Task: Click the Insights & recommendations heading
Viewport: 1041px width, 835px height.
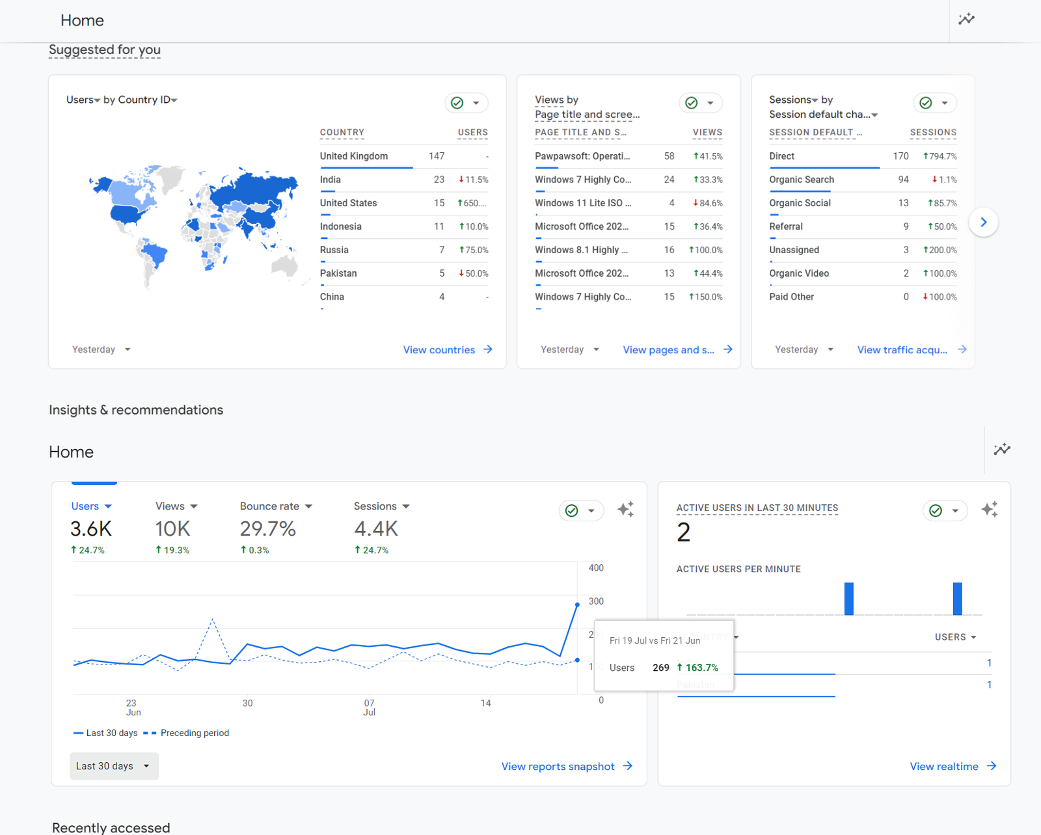Action: coord(136,410)
